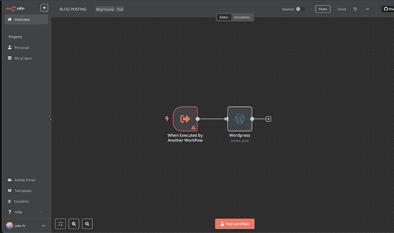
Task: Click the fit-to-view canvas button
Action: (61, 224)
